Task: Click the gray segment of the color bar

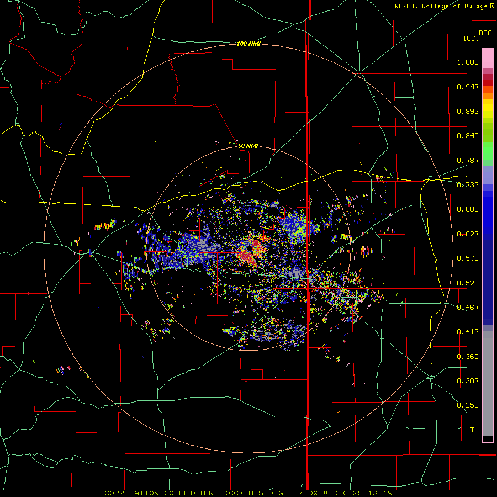Action: (x=488, y=384)
